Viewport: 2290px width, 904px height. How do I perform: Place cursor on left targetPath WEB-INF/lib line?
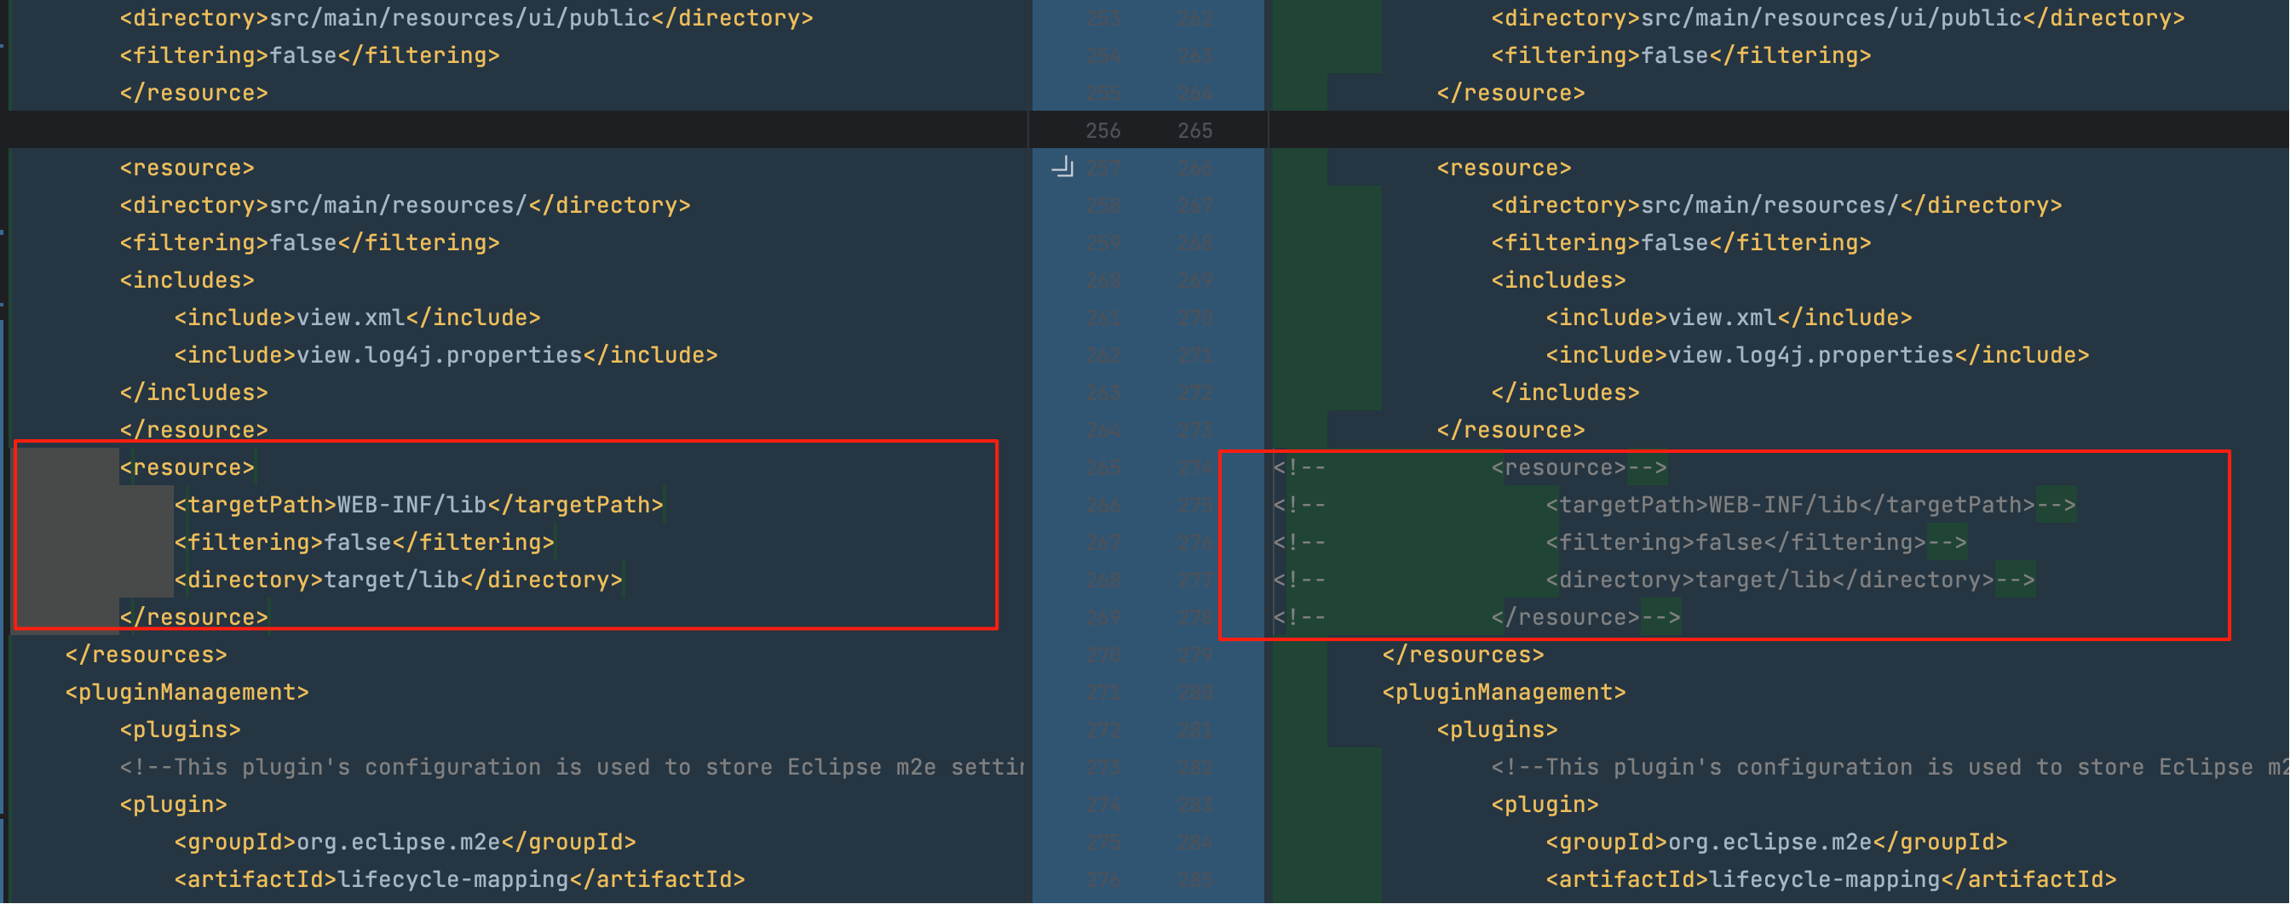pyautogui.click(x=417, y=506)
